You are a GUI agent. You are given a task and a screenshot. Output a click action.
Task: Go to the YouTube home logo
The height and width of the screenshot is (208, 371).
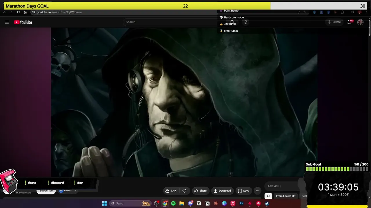pos(23,22)
